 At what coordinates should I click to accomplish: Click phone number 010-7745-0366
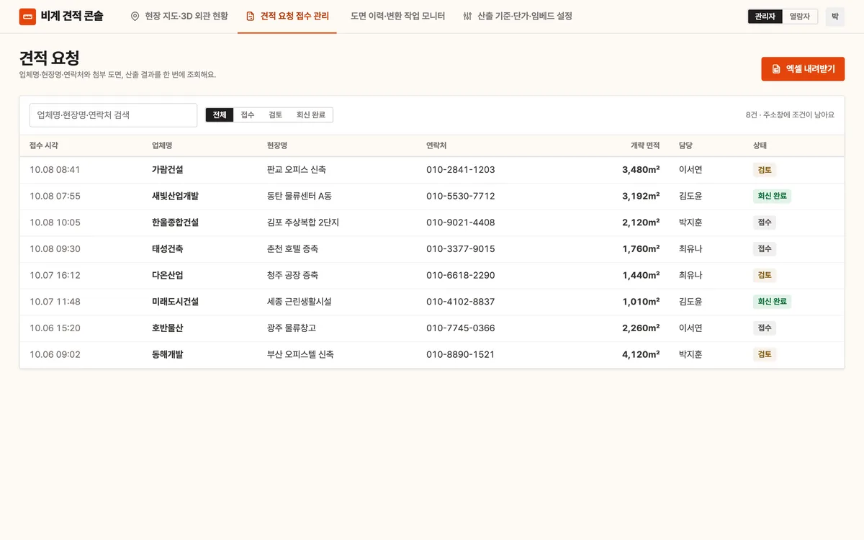[x=461, y=328]
